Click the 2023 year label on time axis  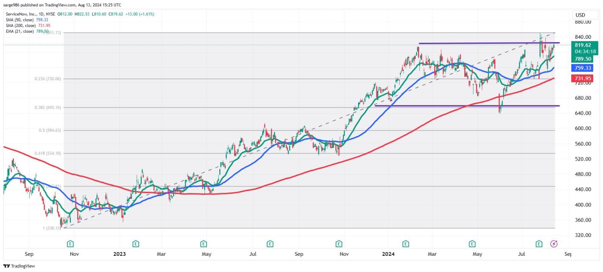(119, 254)
